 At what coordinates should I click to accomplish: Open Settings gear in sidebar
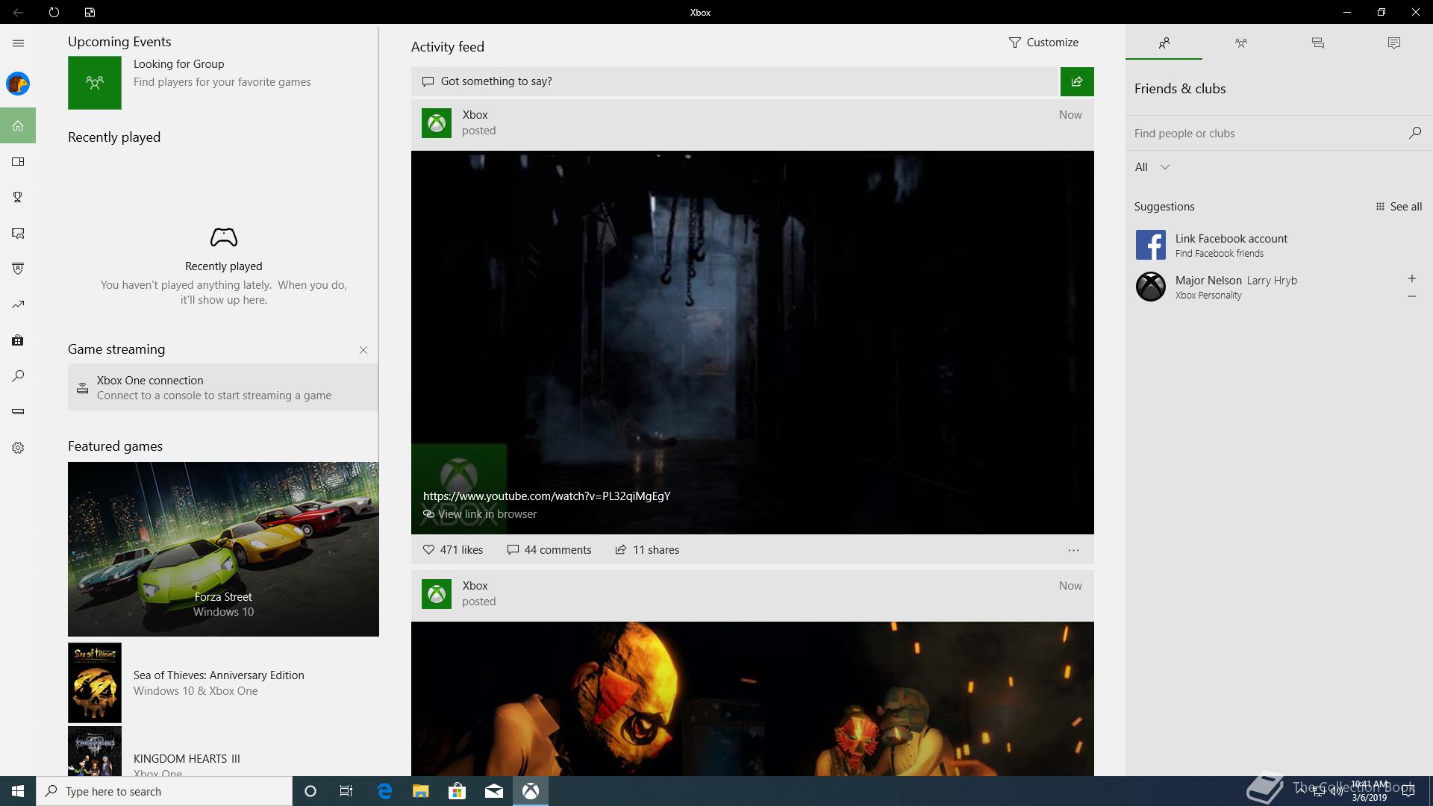18,448
